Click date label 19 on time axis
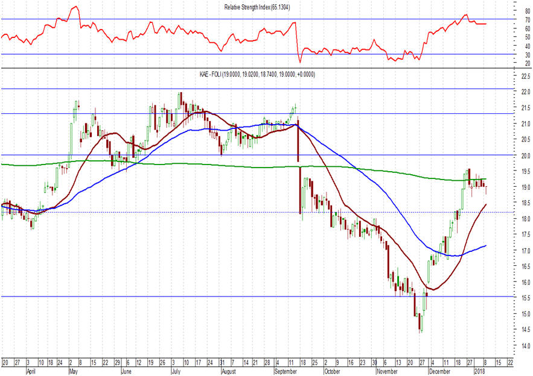The image size is (533, 376). click(x=150, y=363)
